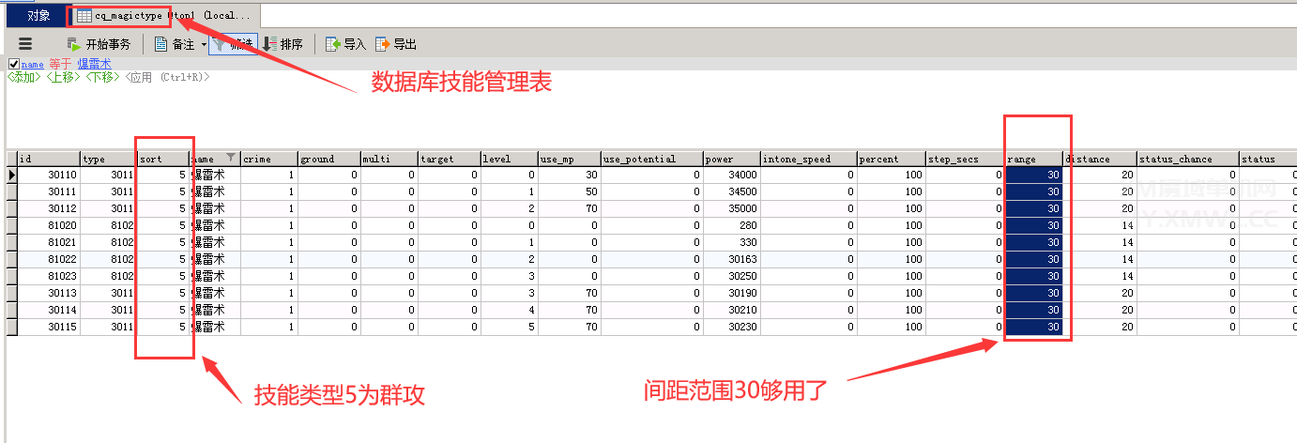Uncheck the name filter condition checkbox
1297x443 pixels.
pos(13,64)
